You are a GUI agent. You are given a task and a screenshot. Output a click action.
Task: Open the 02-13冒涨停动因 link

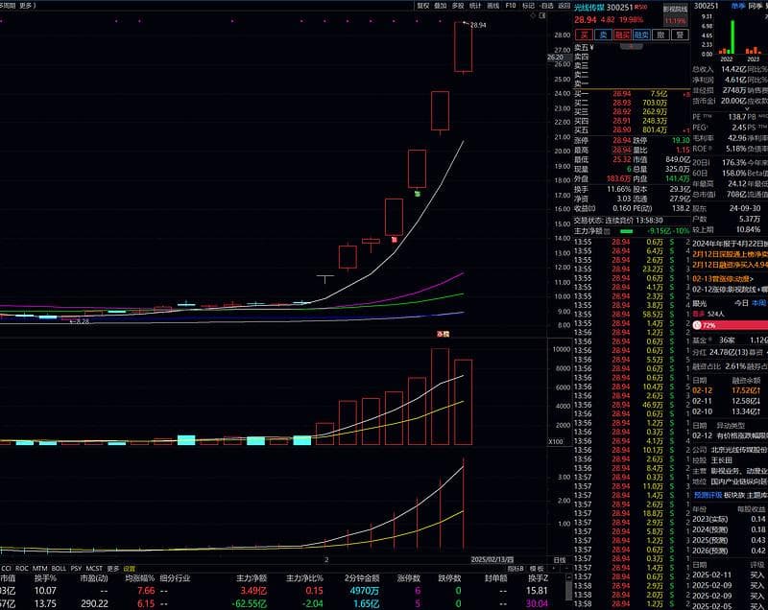point(723,279)
